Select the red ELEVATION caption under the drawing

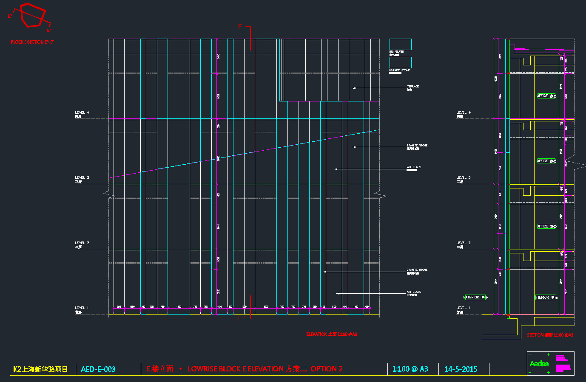332,334
